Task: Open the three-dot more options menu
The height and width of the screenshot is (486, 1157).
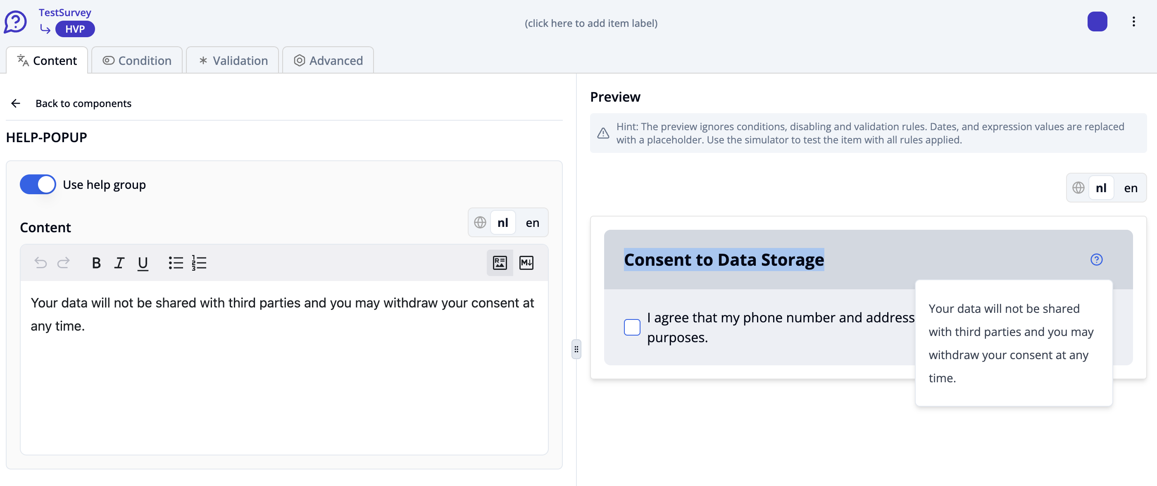Action: point(1133,21)
